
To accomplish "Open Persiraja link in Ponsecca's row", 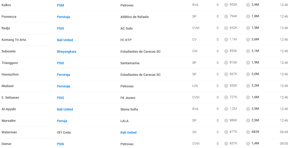I will (x=64, y=17).
